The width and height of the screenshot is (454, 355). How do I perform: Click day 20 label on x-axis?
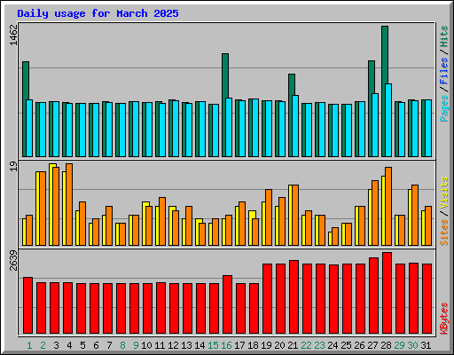pyautogui.click(x=279, y=345)
